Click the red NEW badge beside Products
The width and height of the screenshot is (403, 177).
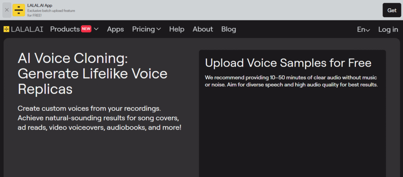86,29
